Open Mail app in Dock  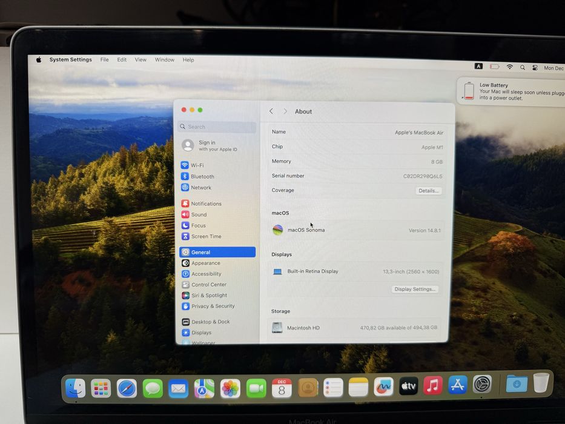click(x=179, y=389)
